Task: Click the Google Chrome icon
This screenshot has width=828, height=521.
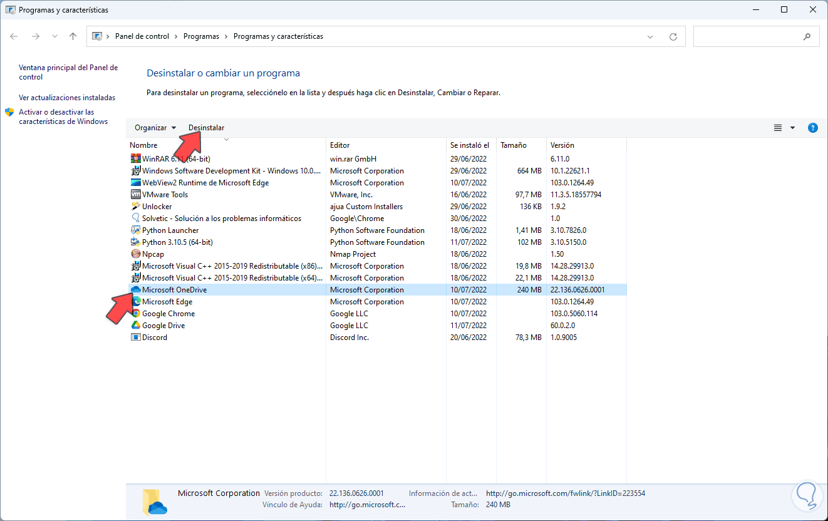Action: [x=136, y=314]
